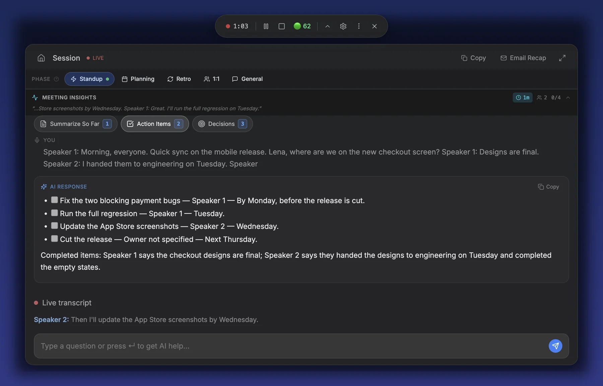Switch to the General phase

tap(248, 79)
